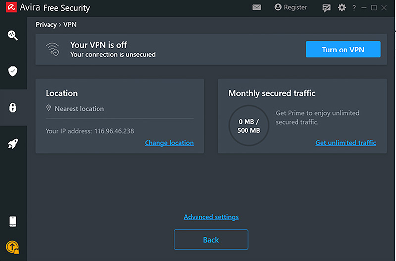
Task: Open the Get unlimited traffic link
Action: tap(346, 143)
